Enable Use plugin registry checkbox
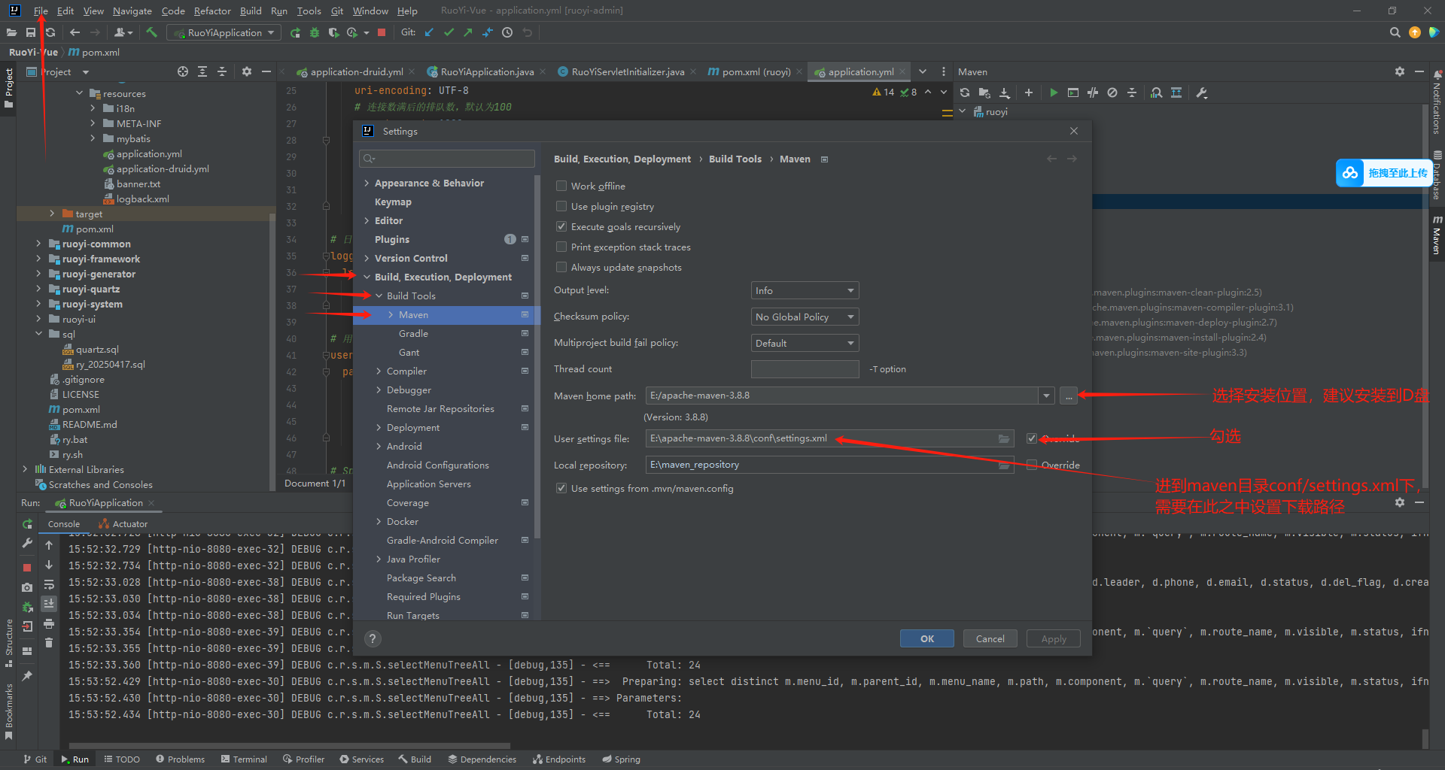Image resolution: width=1445 pixels, height=770 pixels. coord(561,206)
